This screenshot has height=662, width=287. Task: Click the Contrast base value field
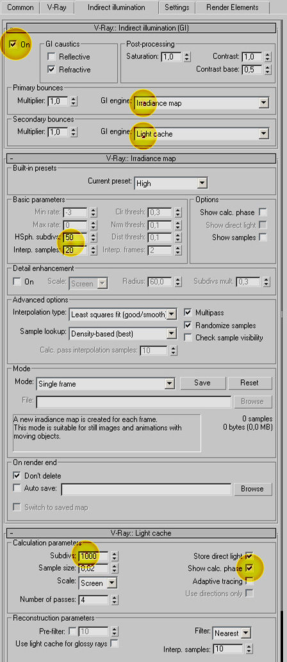(252, 69)
